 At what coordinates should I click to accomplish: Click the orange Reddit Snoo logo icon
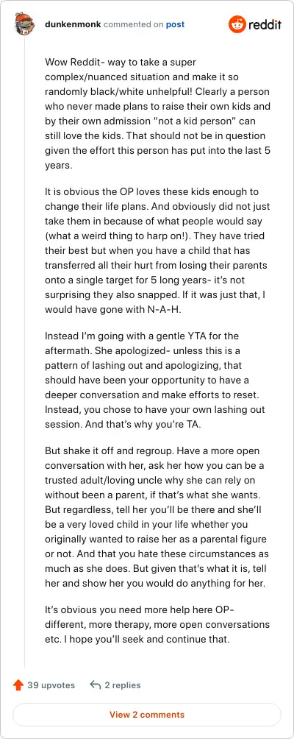pos(237,24)
